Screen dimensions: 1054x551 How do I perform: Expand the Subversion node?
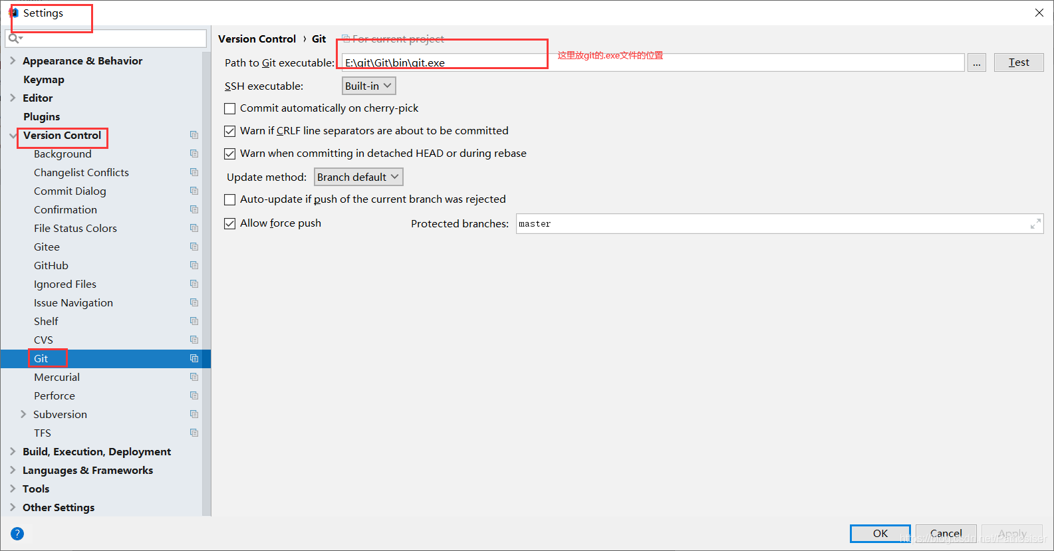(x=23, y=414)
